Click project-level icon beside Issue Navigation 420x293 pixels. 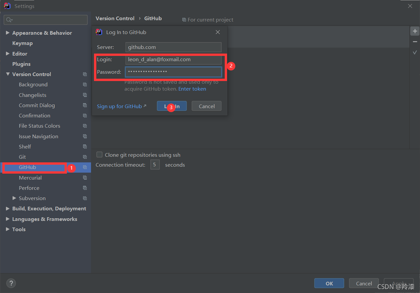[85, 136]
